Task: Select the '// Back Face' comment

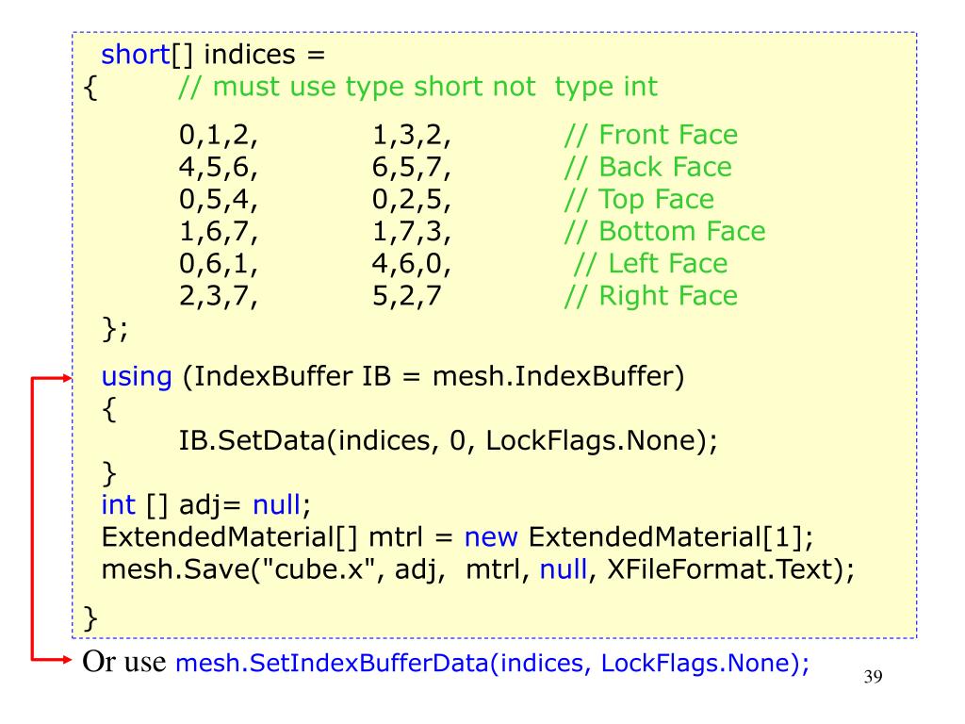Action: coord(648,167)
